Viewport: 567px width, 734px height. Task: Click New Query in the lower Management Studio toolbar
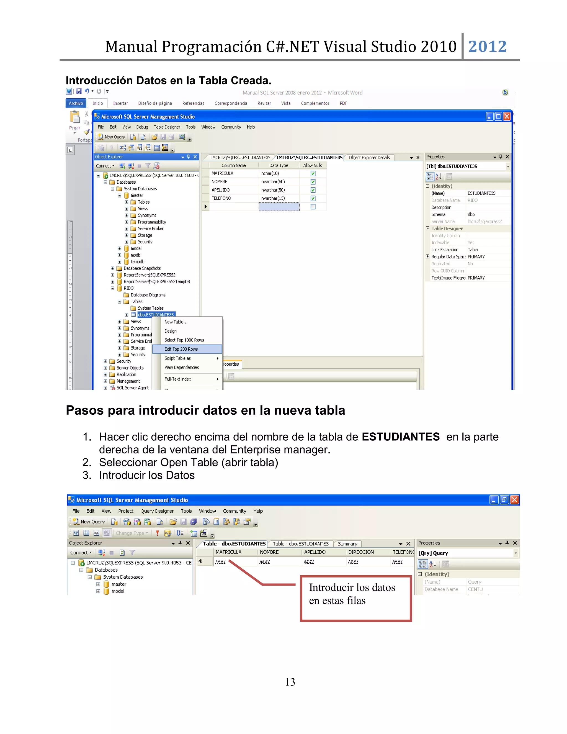(x=89, y=522)
